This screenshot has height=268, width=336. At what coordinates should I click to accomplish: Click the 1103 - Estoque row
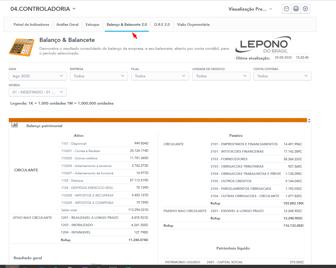[87, 180]
